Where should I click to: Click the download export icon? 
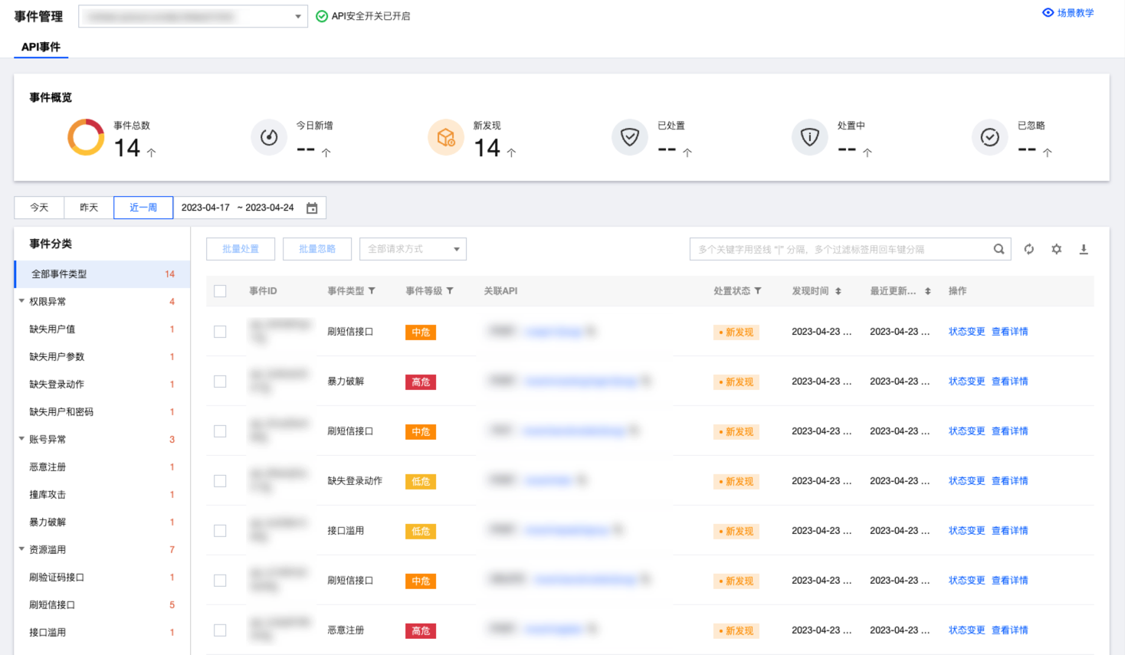pos(1084,249)
